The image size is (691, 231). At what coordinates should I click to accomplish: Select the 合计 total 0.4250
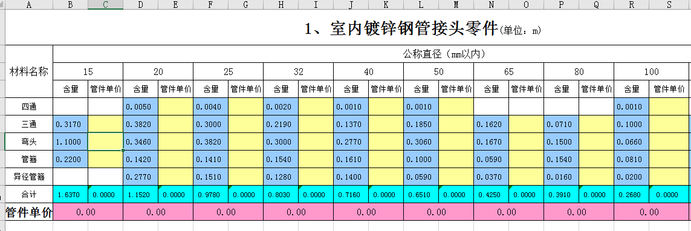tap(491, 194)
